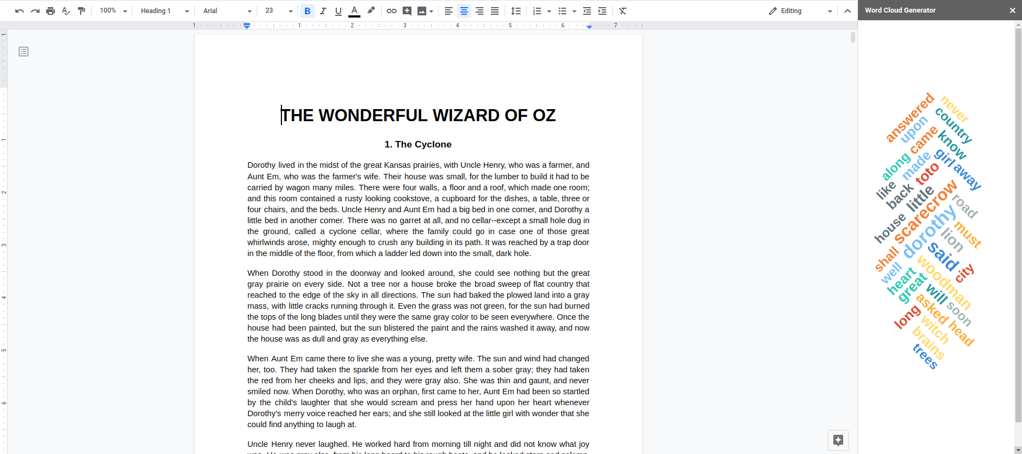Click the word 'woodman' in word cloud
The image size is (1022, 454).
(x=944, y=283)
